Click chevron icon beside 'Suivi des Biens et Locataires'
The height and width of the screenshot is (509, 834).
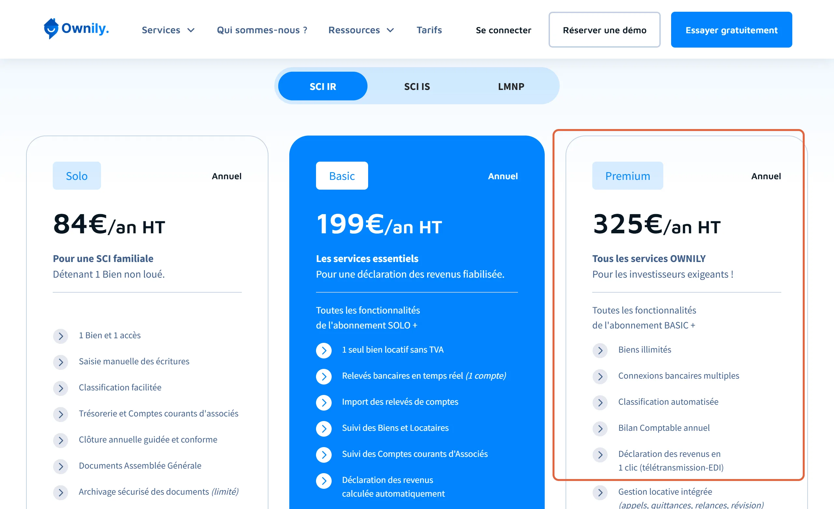324,429
